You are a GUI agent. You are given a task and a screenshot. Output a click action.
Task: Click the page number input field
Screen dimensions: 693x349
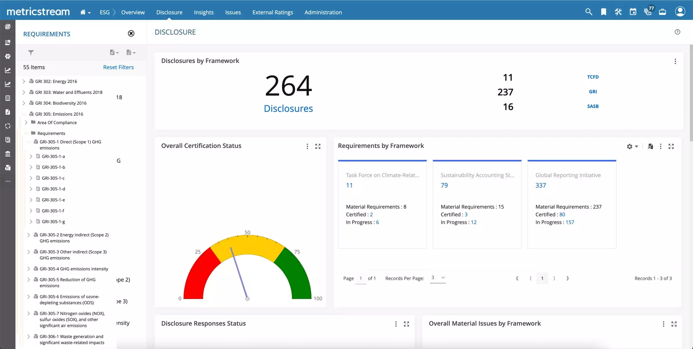pos(361,278)
